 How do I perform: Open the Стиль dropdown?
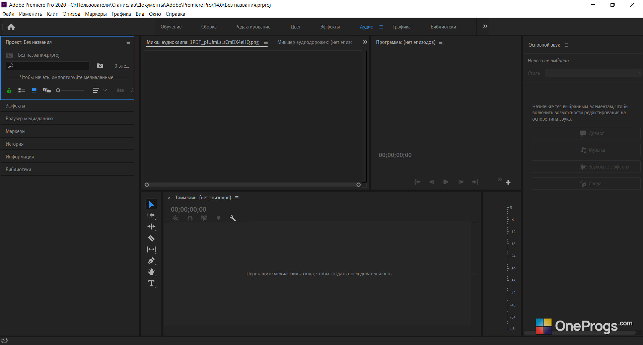pos(593,73)
